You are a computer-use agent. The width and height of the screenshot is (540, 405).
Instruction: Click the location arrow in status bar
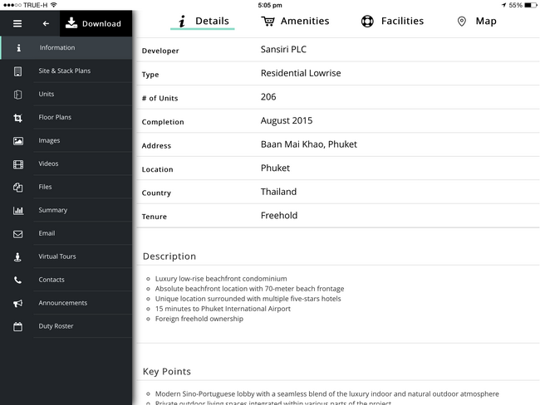click(x=503, y=5)
